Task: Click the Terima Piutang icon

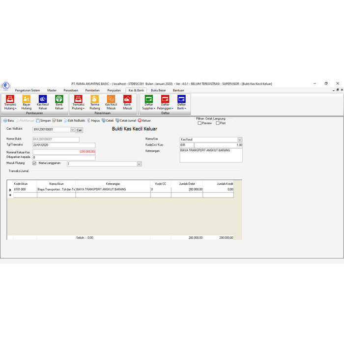Action: [x=95, y=102]
